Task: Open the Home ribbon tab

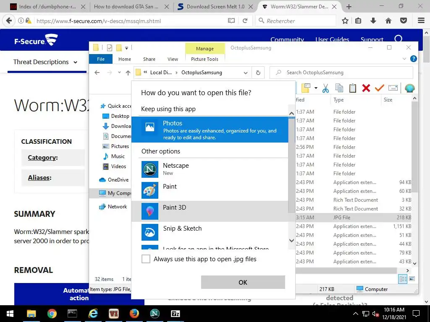Action: (124, 59)
